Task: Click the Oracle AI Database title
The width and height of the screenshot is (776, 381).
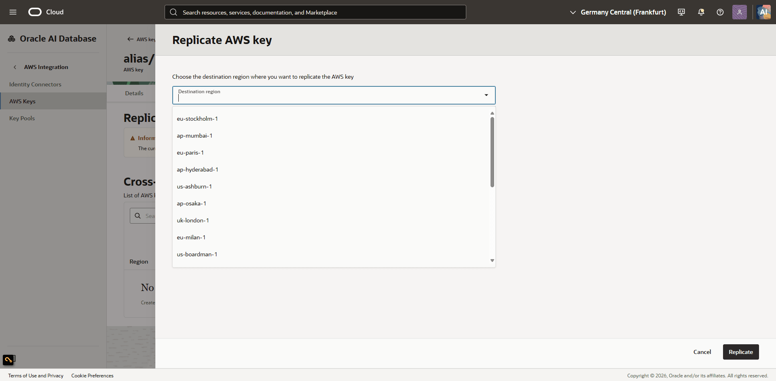Action: coord(58,39)
